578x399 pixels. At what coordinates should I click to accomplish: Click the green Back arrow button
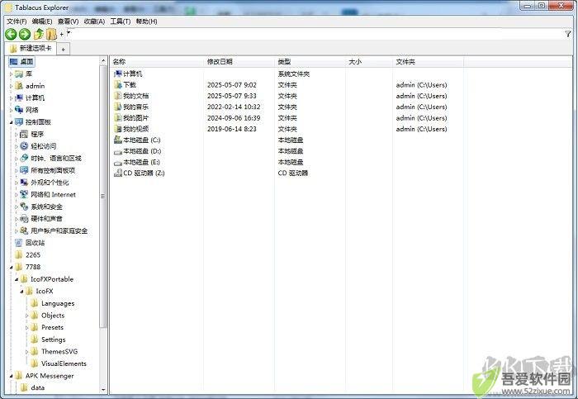click(x=11, y=35)
